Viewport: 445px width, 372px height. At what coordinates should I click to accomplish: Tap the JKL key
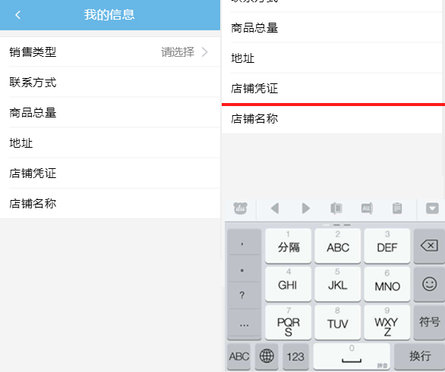click(x=338, y=283)
